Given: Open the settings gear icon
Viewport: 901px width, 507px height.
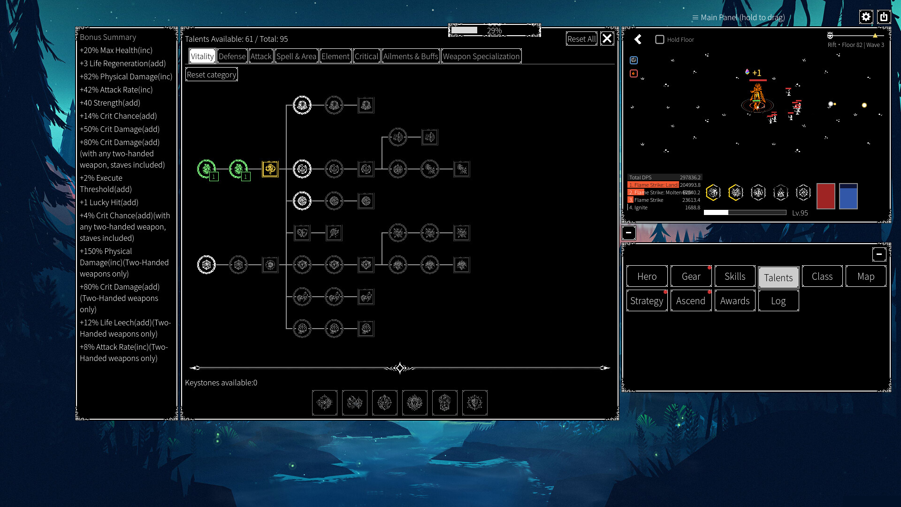Looking at the screenshot, I should coord(866,17).
